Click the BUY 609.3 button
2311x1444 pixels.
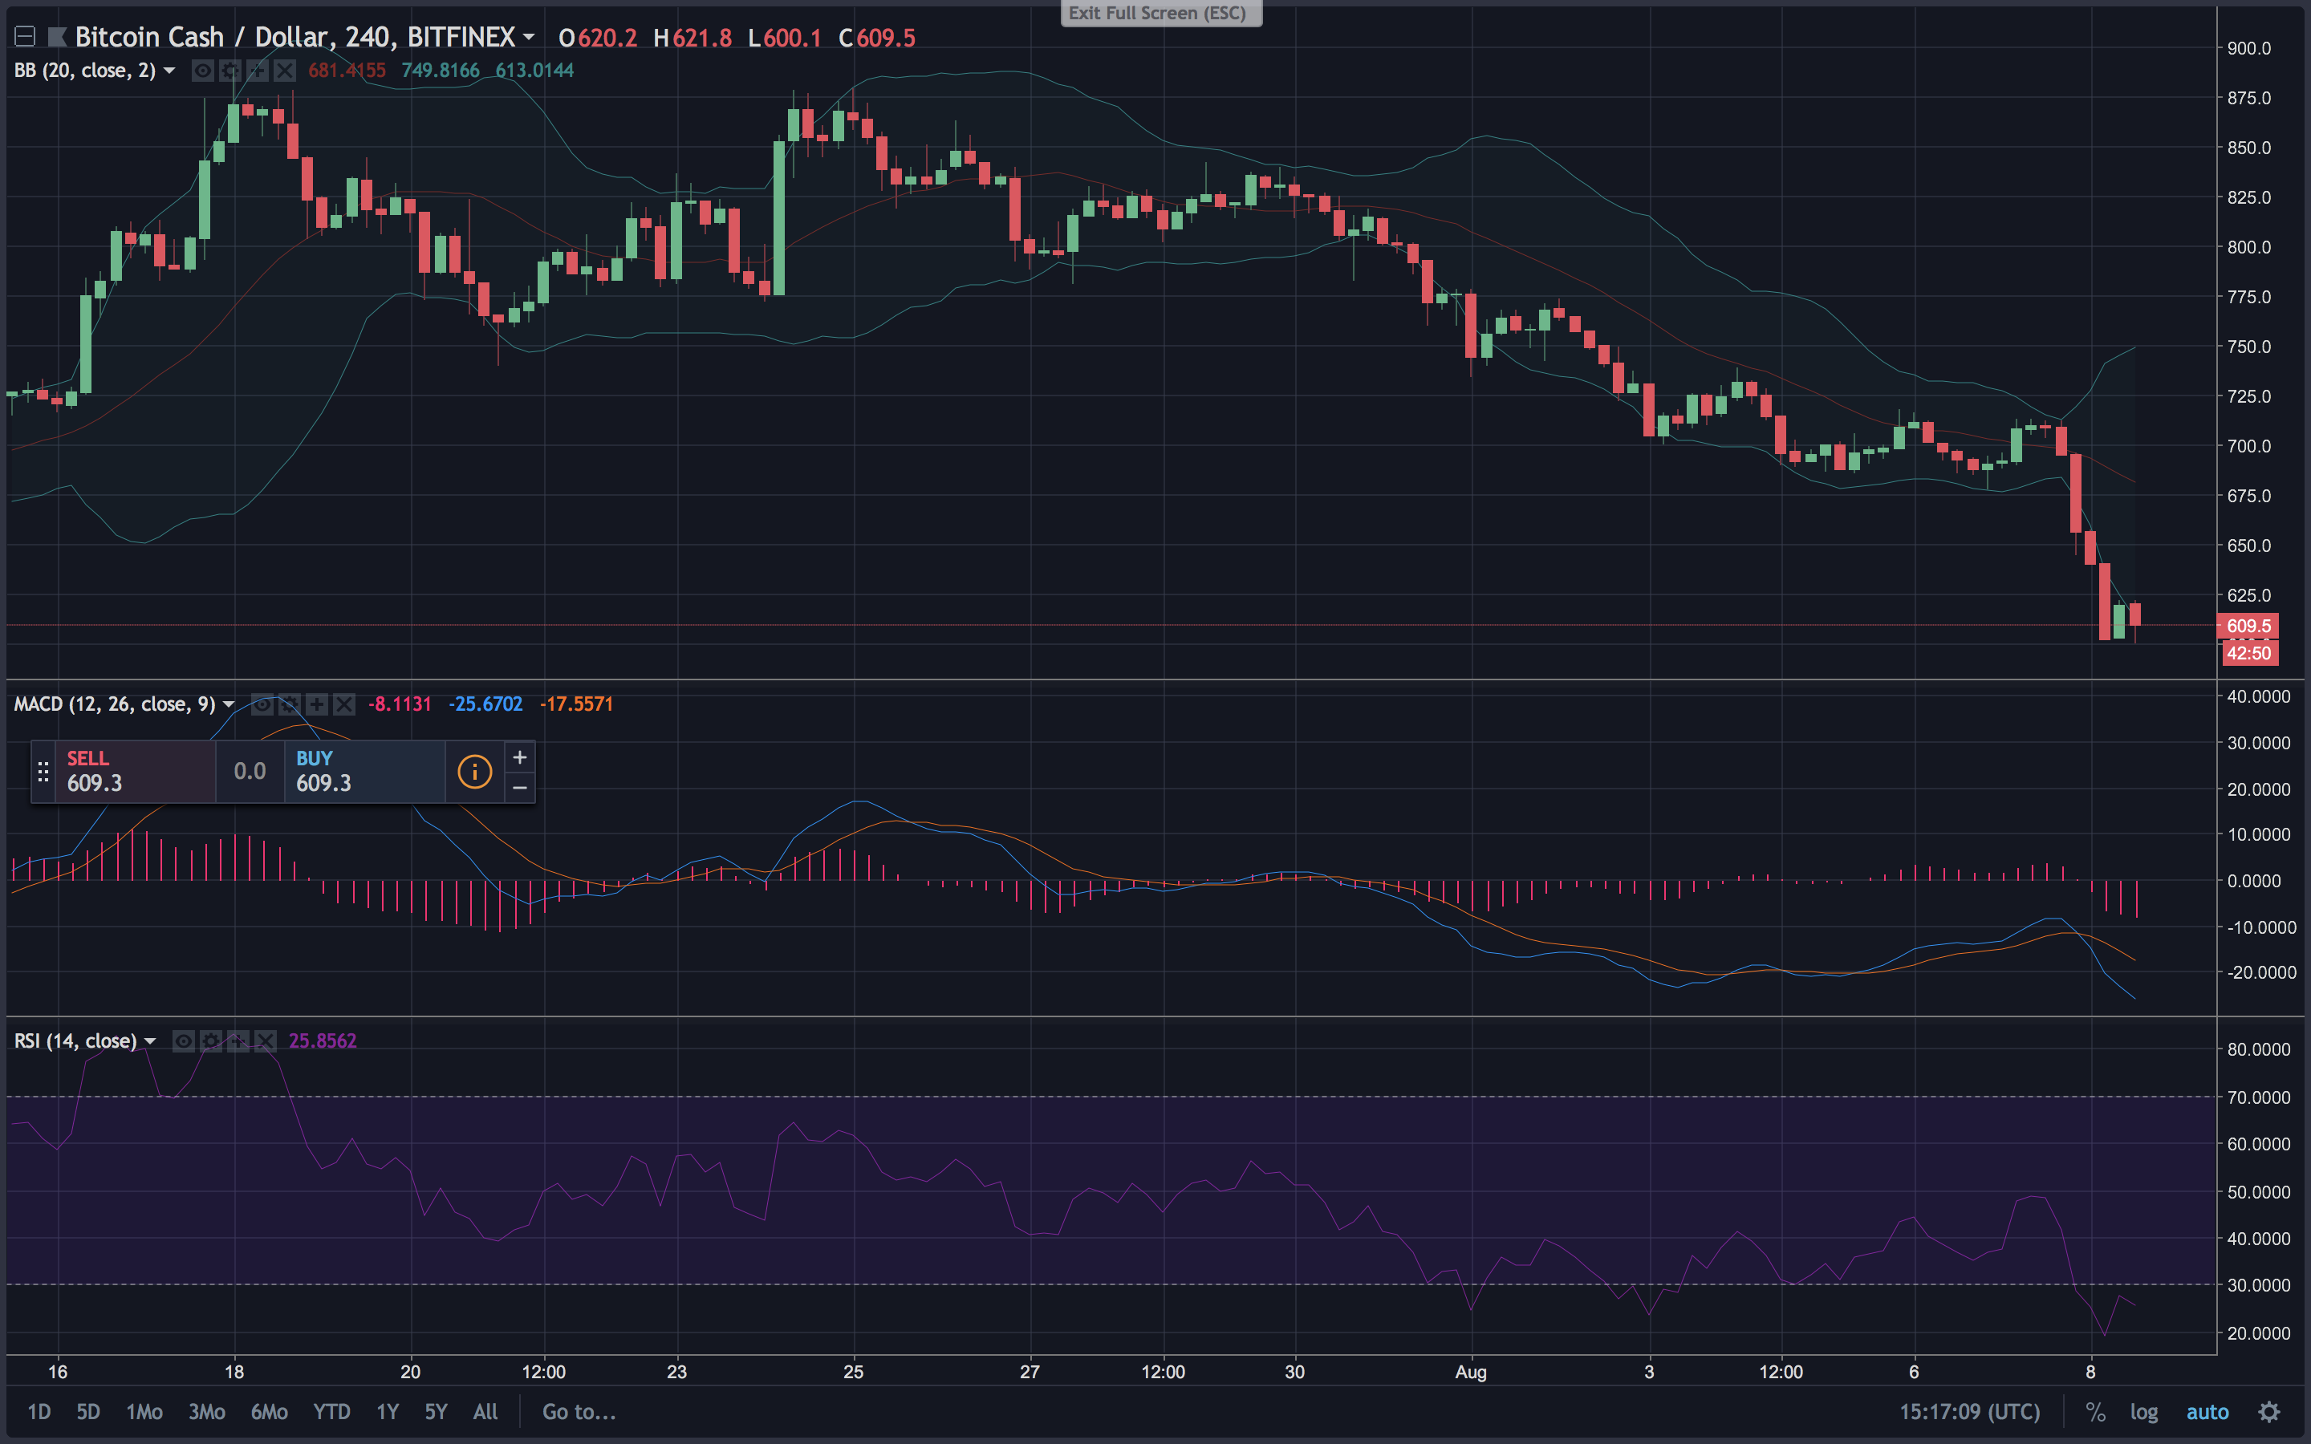coord(363,772)
